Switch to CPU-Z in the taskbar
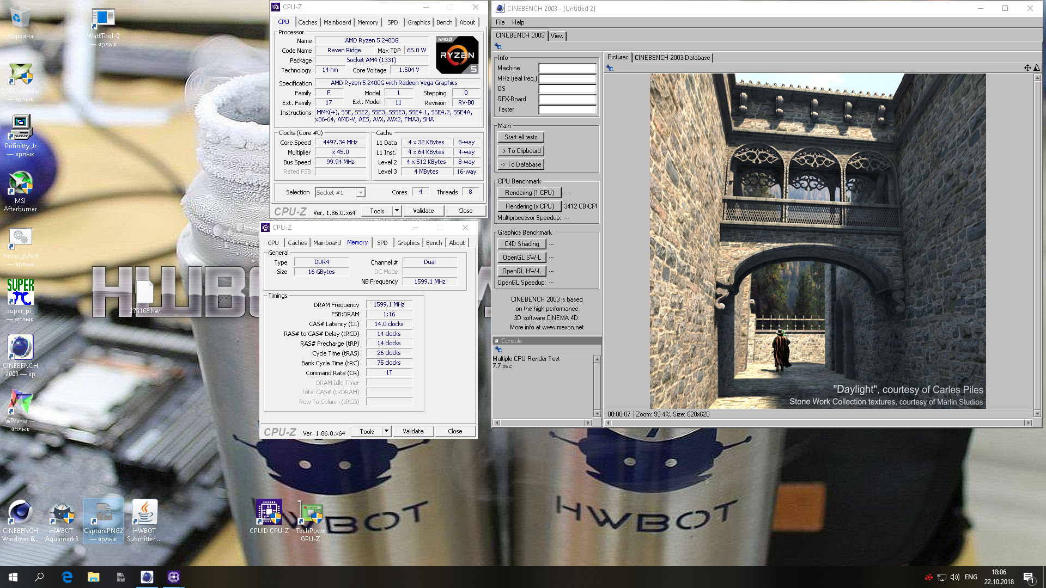This screenshot has width=1046, height=588. (174, 577)
